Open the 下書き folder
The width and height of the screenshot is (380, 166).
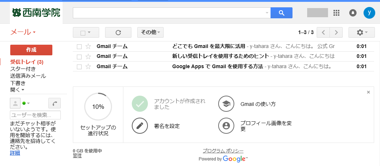pyautogui.click(x=18, y=83)
